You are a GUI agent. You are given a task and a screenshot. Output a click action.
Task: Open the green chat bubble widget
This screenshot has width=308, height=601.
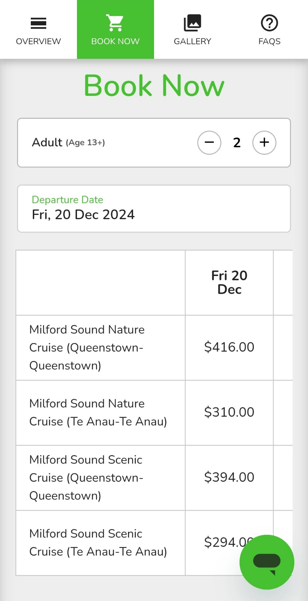(267, 562)
